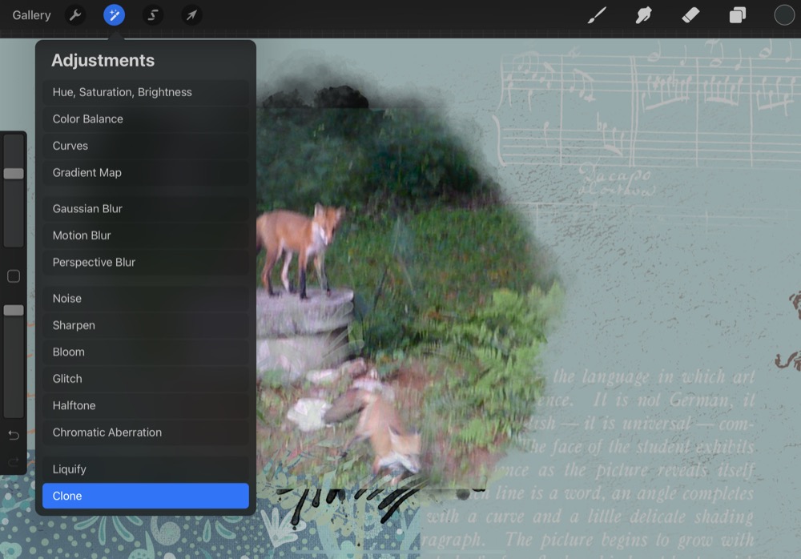Screen dimensions: 801x559
Task: Select the highlighted Clone tool
Action: (x=146, y=496)
